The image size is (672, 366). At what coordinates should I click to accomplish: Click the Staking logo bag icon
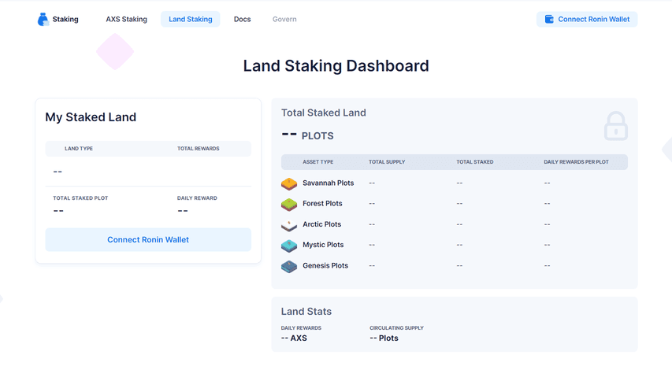click(x=43, y=19)
